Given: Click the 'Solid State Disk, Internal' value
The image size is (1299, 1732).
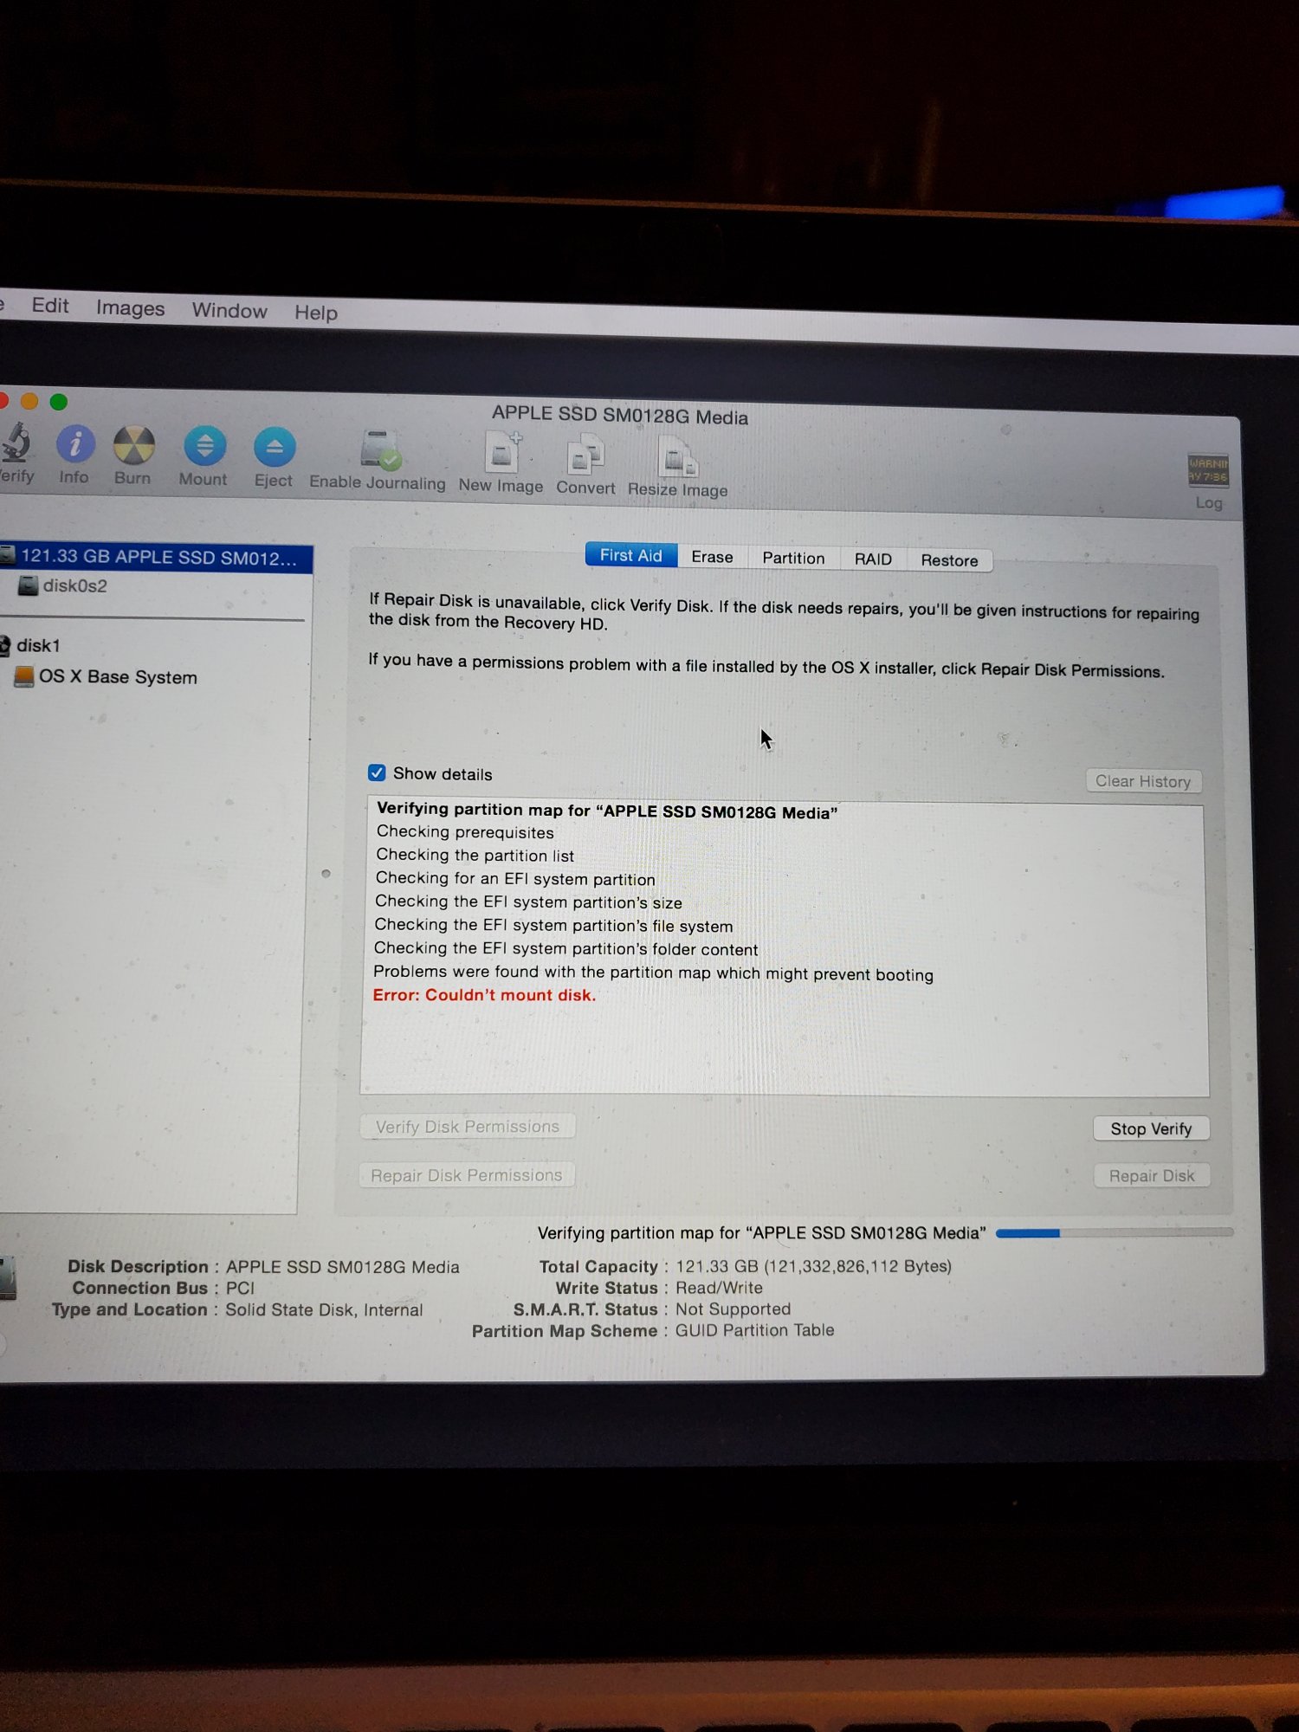Looking at the screenshot, I should click(x=324, y=1309).
